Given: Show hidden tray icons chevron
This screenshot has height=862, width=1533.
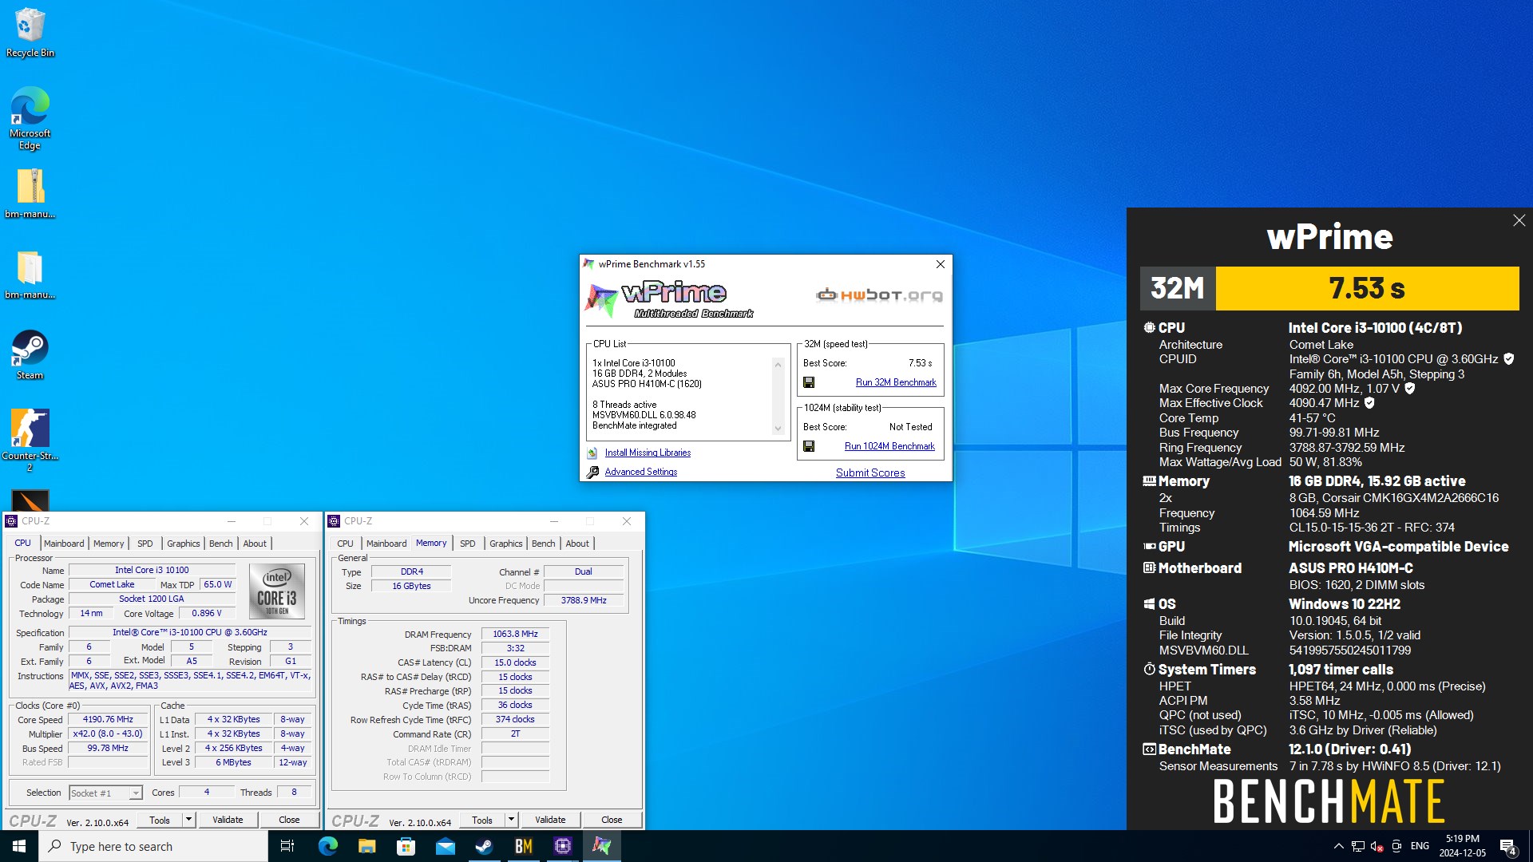Looking at the screenshot, I should point(1338,846).
